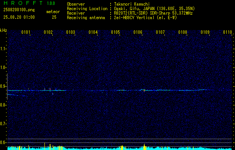Click the filename 2508200100.png
Viewport: 235px width, 150px height.
tap(19, 10)
